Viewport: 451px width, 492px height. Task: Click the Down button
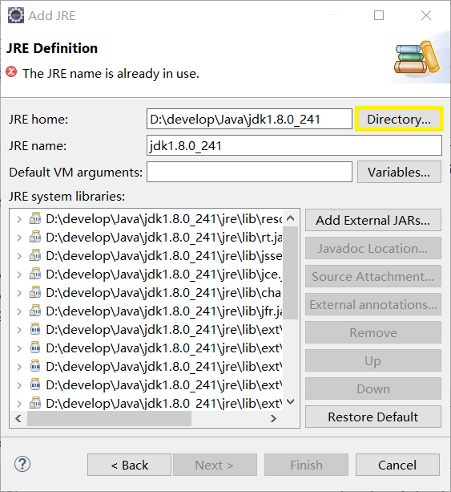click(373, 388)
